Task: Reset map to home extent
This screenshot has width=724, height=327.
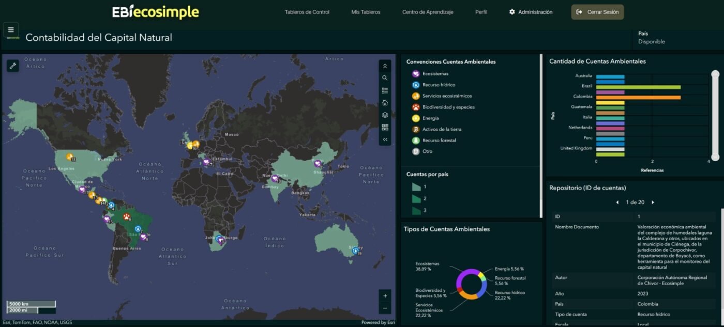Action: (x=385, y=103)
